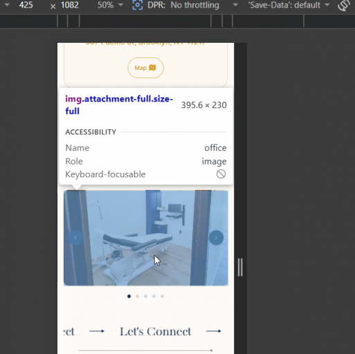
Task: Grab the viewport width resize handle
Action: click(x=240, y=268)
